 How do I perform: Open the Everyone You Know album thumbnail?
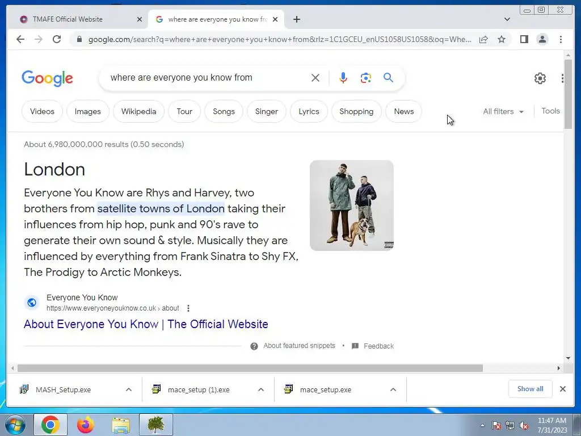(352, 206)
